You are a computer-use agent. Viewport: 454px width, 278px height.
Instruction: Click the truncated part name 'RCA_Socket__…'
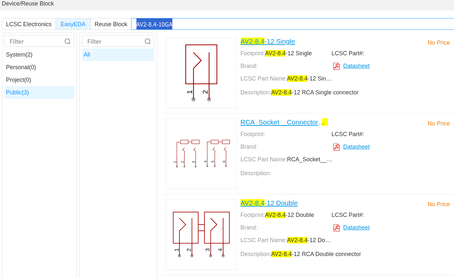(310, 159)
